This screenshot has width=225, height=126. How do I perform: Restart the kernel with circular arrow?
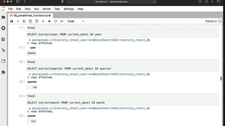coord(56,21)
